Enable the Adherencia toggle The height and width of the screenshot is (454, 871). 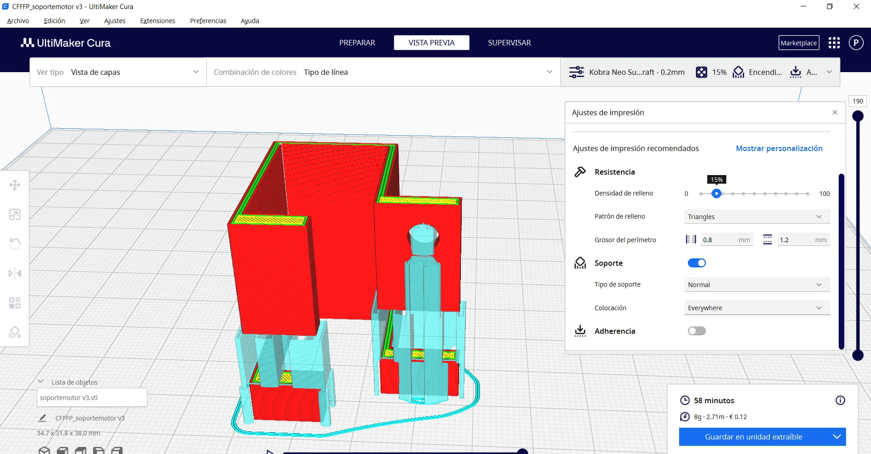tap(697, 331)
